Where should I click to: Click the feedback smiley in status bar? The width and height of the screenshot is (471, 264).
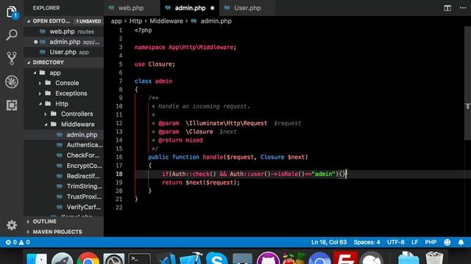coord(447,242)
